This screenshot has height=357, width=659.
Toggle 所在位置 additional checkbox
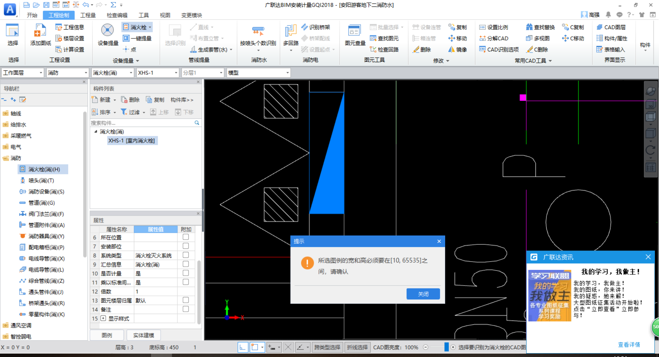[186, 237]
